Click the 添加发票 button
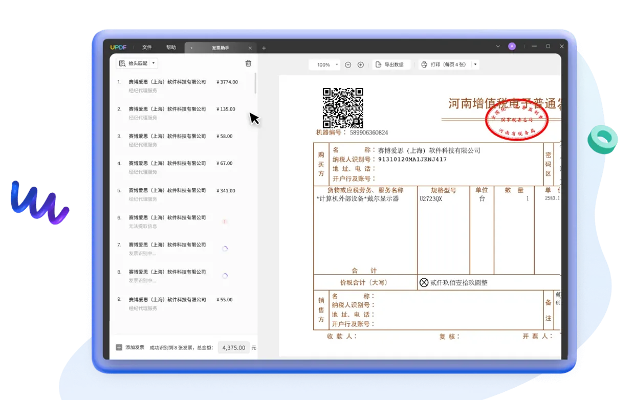 pos(130,347)
